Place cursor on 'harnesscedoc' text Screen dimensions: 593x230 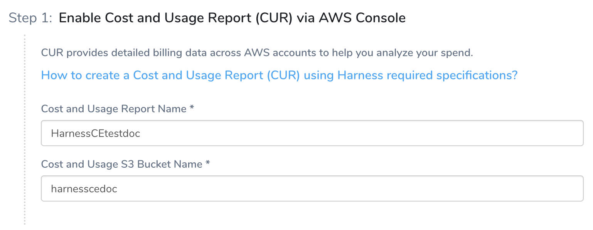(x=84, y=189)
